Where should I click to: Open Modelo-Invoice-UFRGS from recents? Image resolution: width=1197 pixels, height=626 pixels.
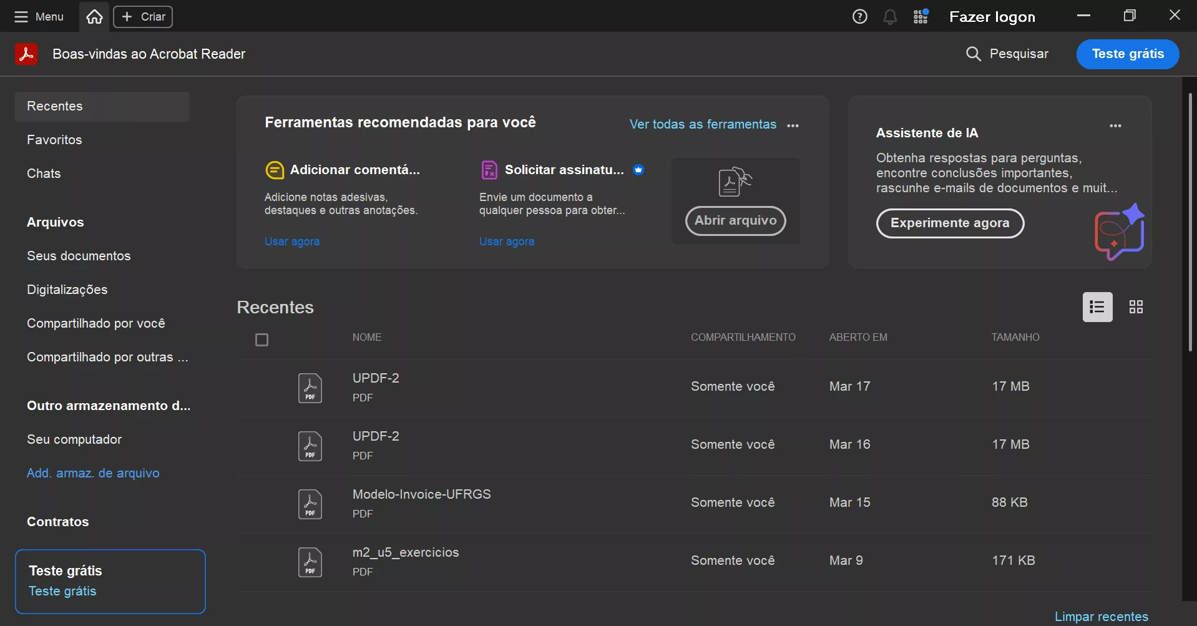click(x=421, y=494)
